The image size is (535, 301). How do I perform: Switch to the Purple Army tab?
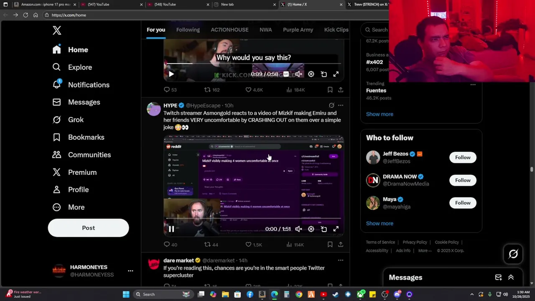point(298,30)
